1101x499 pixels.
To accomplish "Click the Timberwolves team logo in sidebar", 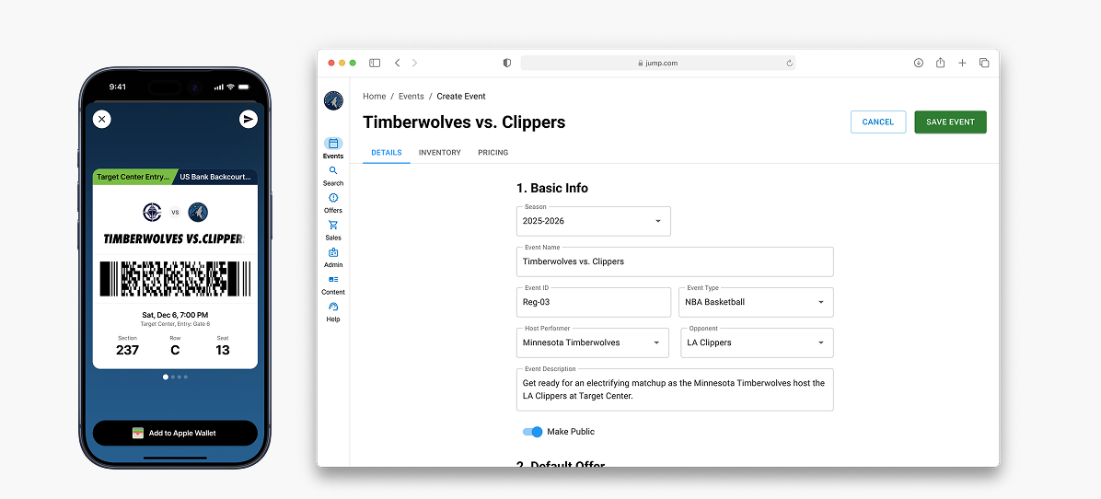I will tap(333, 100).
